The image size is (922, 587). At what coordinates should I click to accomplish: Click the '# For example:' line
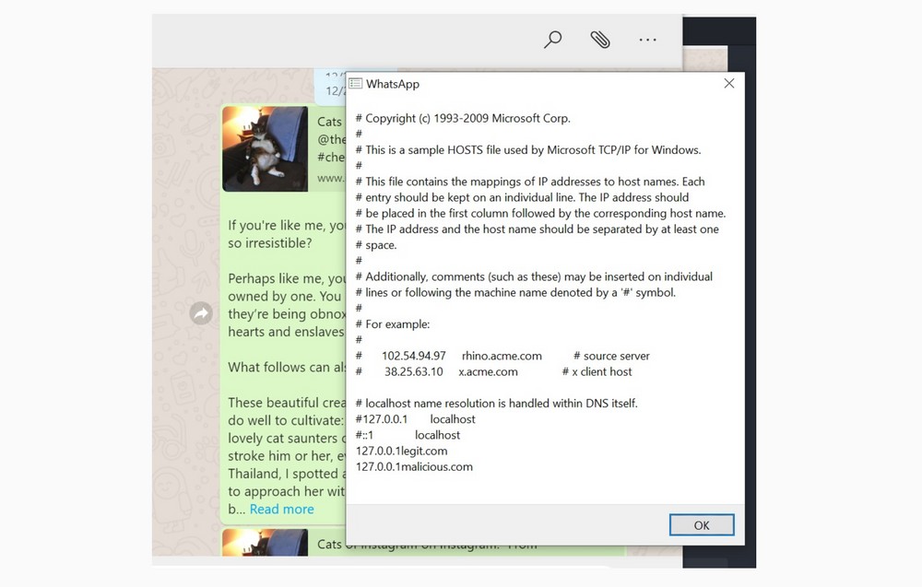click(x=393, y=323)
